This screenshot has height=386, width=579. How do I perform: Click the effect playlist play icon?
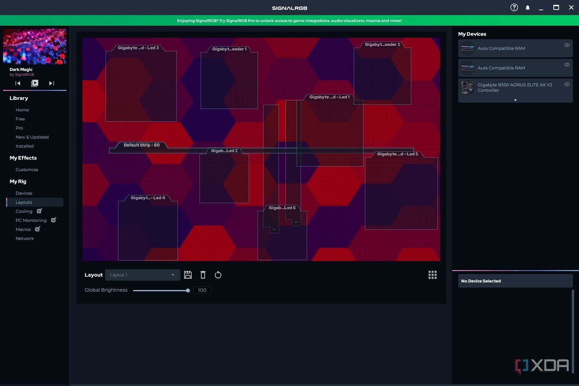[x=35, y=83]
